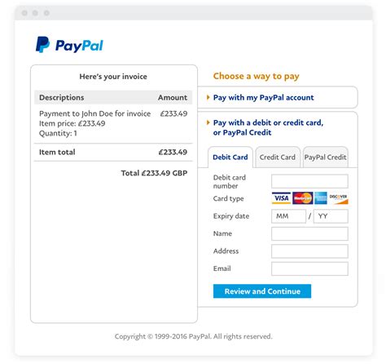This screenshot has width=386, height=364.
Task: Switch to the Debit Card tab
Action: (x=230, y=158)
